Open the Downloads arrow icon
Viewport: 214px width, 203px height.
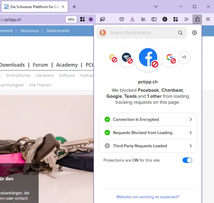tap(132, 19)
